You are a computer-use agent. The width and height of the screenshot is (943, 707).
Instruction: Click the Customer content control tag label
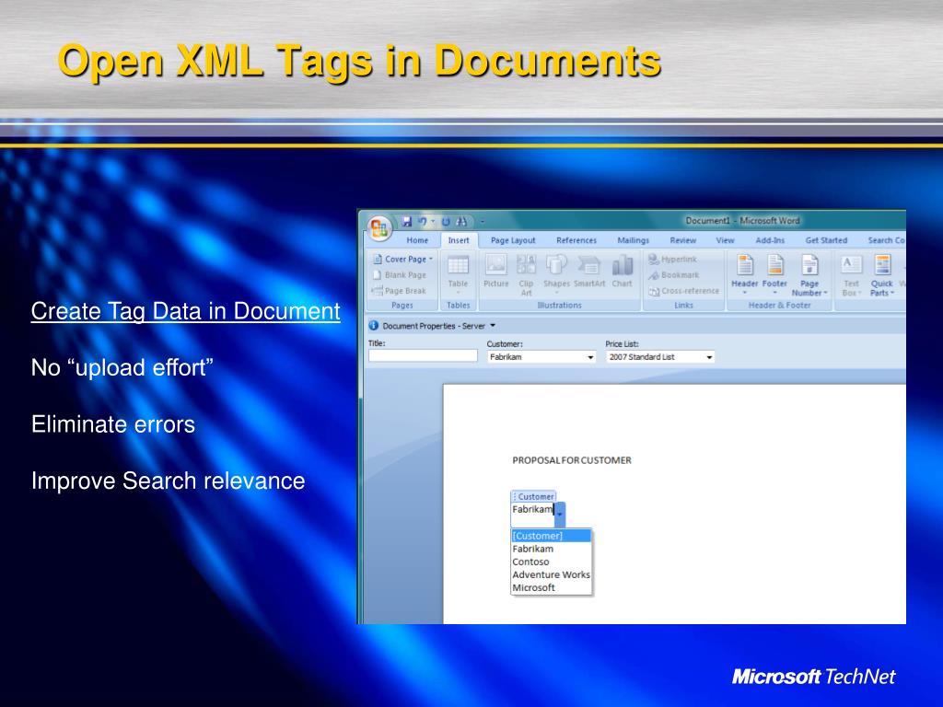(x=533, y=496)
